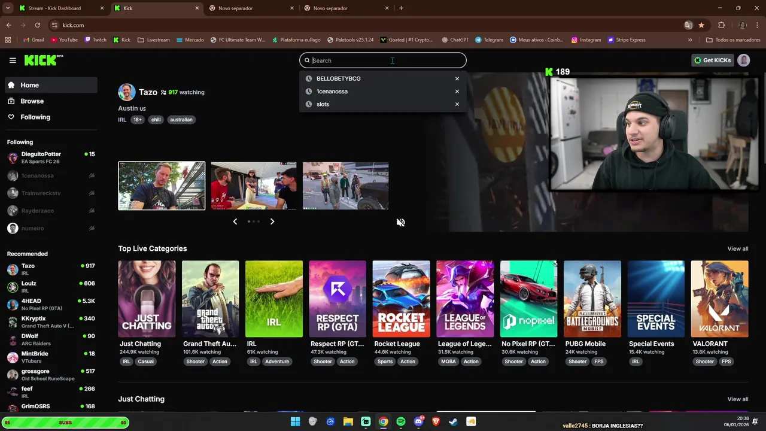
Task: Go to previous carousel slide arrow
Action: 235,221
